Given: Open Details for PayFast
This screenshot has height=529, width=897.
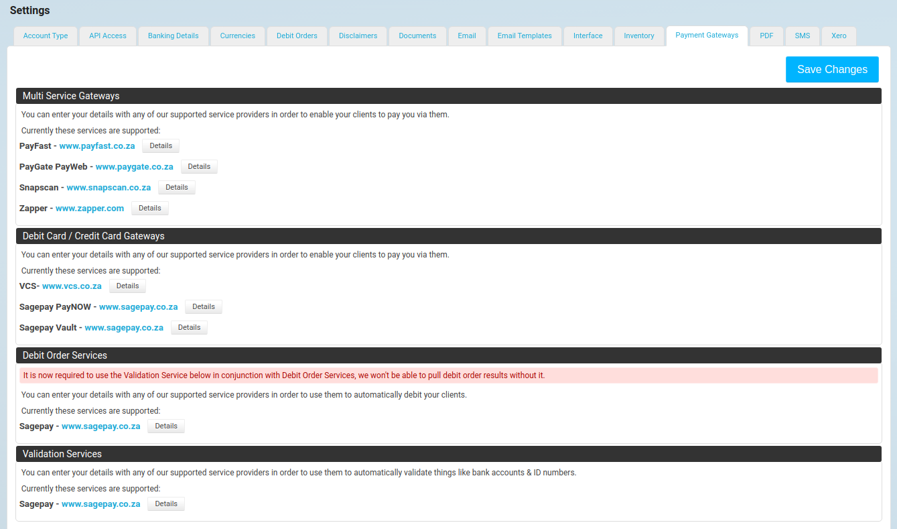Looking at the screenshot, I should (x=161, y=145).
